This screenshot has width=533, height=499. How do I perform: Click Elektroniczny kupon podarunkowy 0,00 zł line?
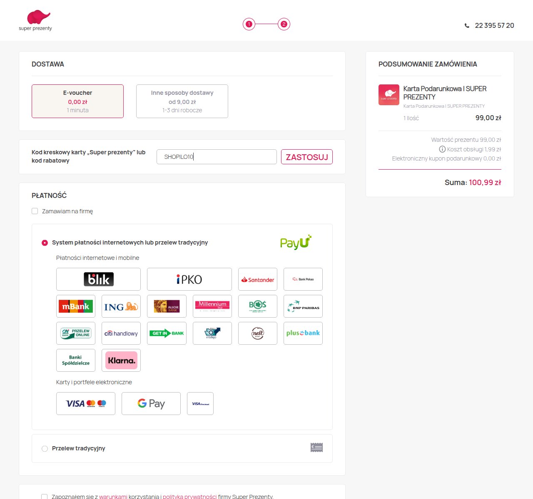tap(446, 158)
